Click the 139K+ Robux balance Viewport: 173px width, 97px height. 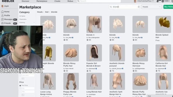coord(167,1)
